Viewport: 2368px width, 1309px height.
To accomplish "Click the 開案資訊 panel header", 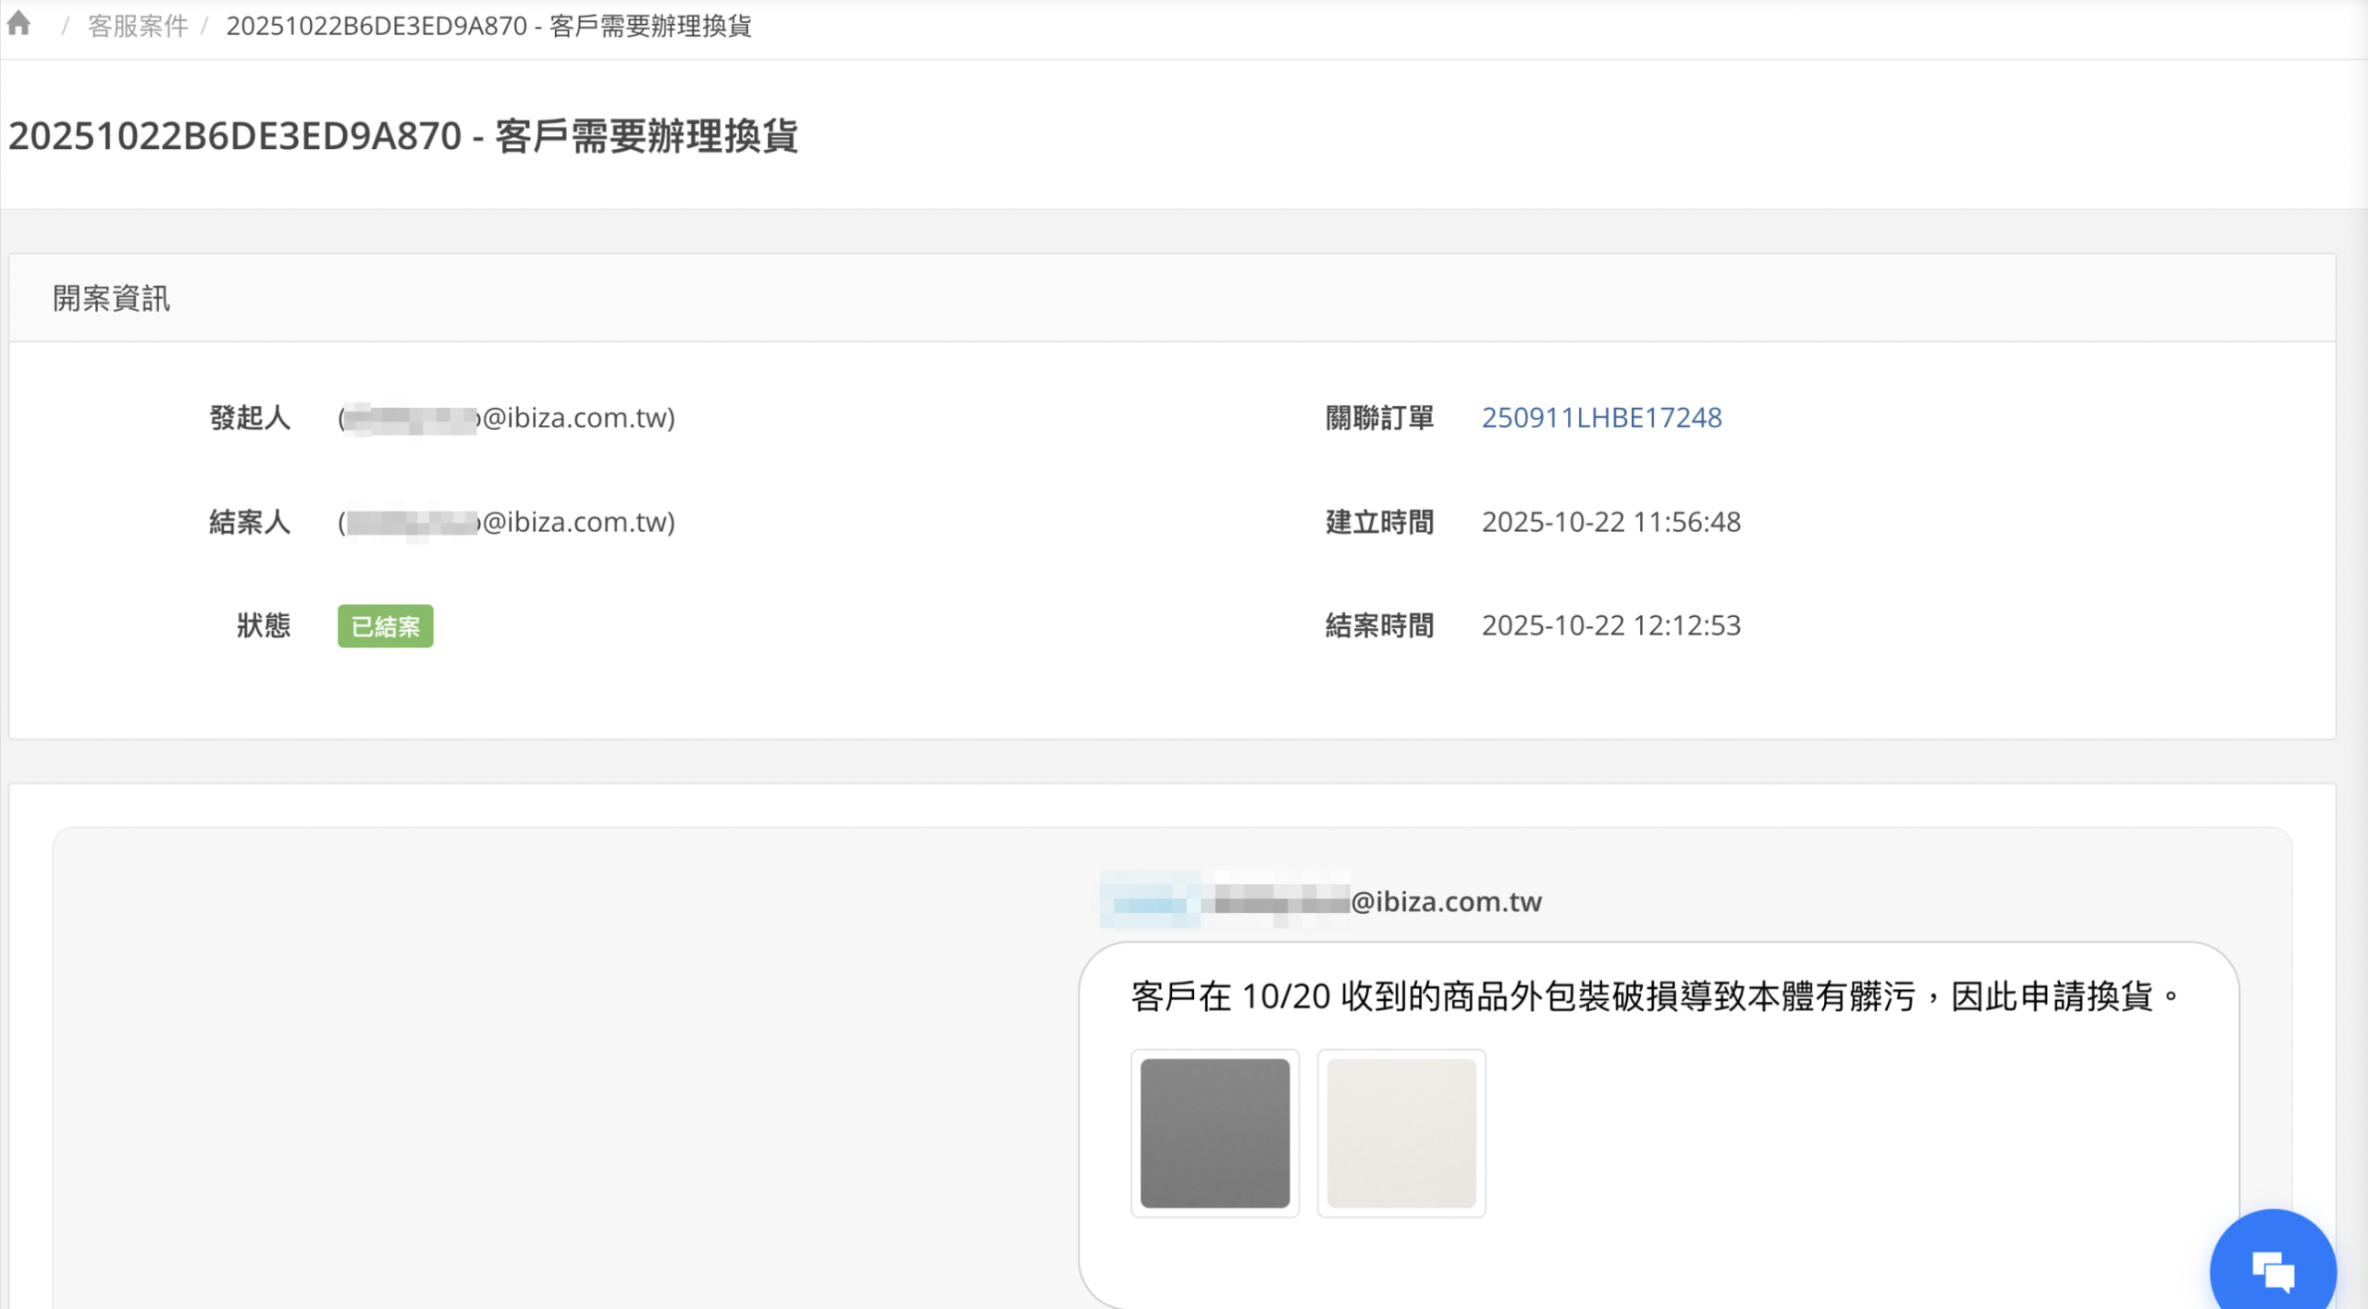I will 111,299.
